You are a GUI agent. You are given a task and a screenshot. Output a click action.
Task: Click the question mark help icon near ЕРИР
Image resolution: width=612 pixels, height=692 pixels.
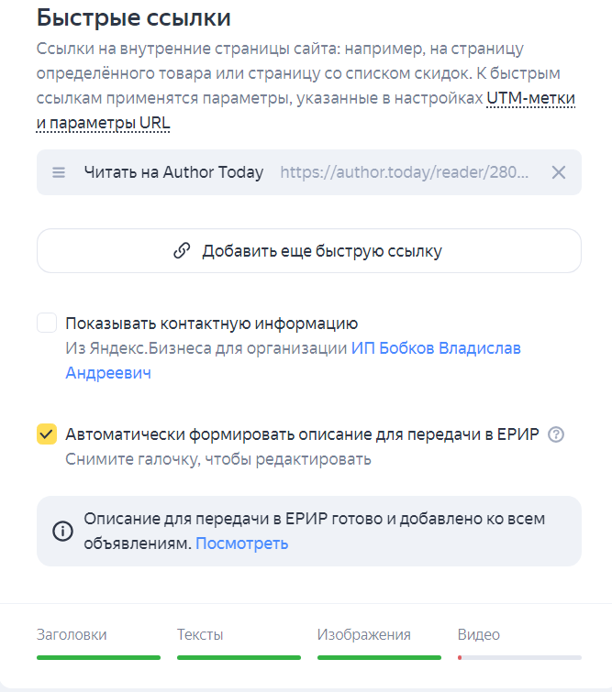tap(555, 434)
